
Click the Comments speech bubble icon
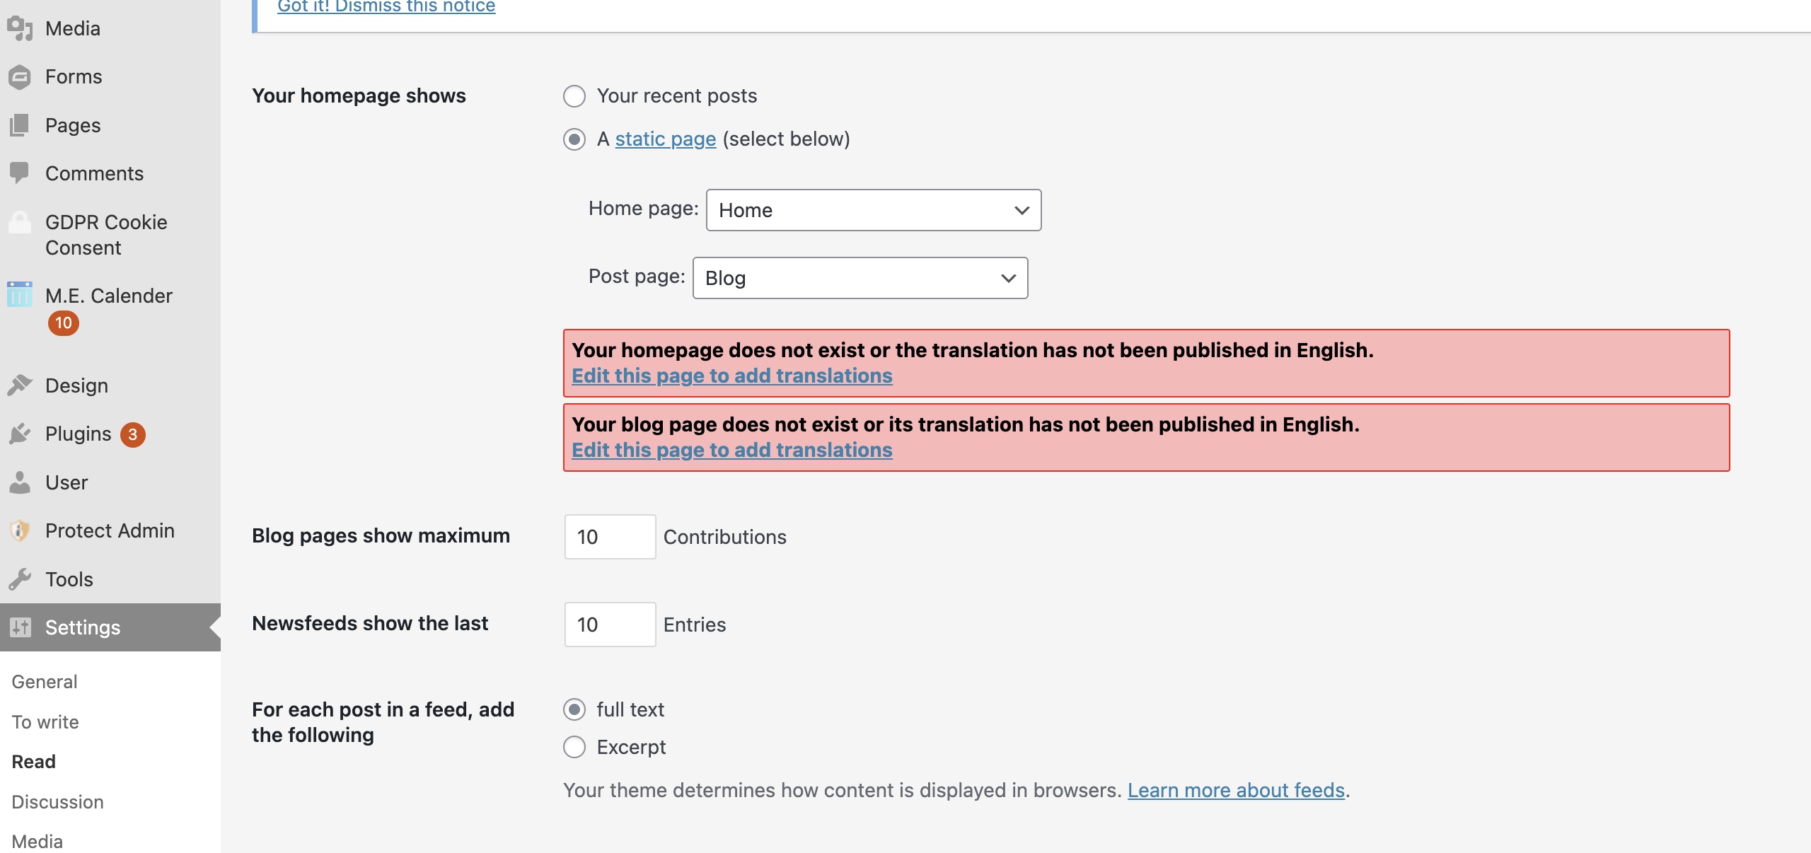(20, 173)
